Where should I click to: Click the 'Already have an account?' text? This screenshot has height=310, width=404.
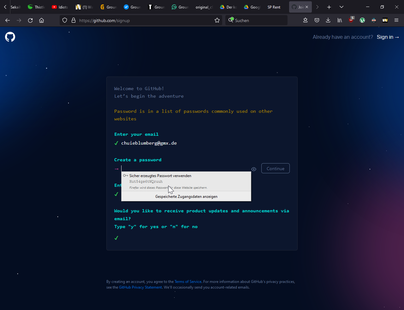(343, 37)
